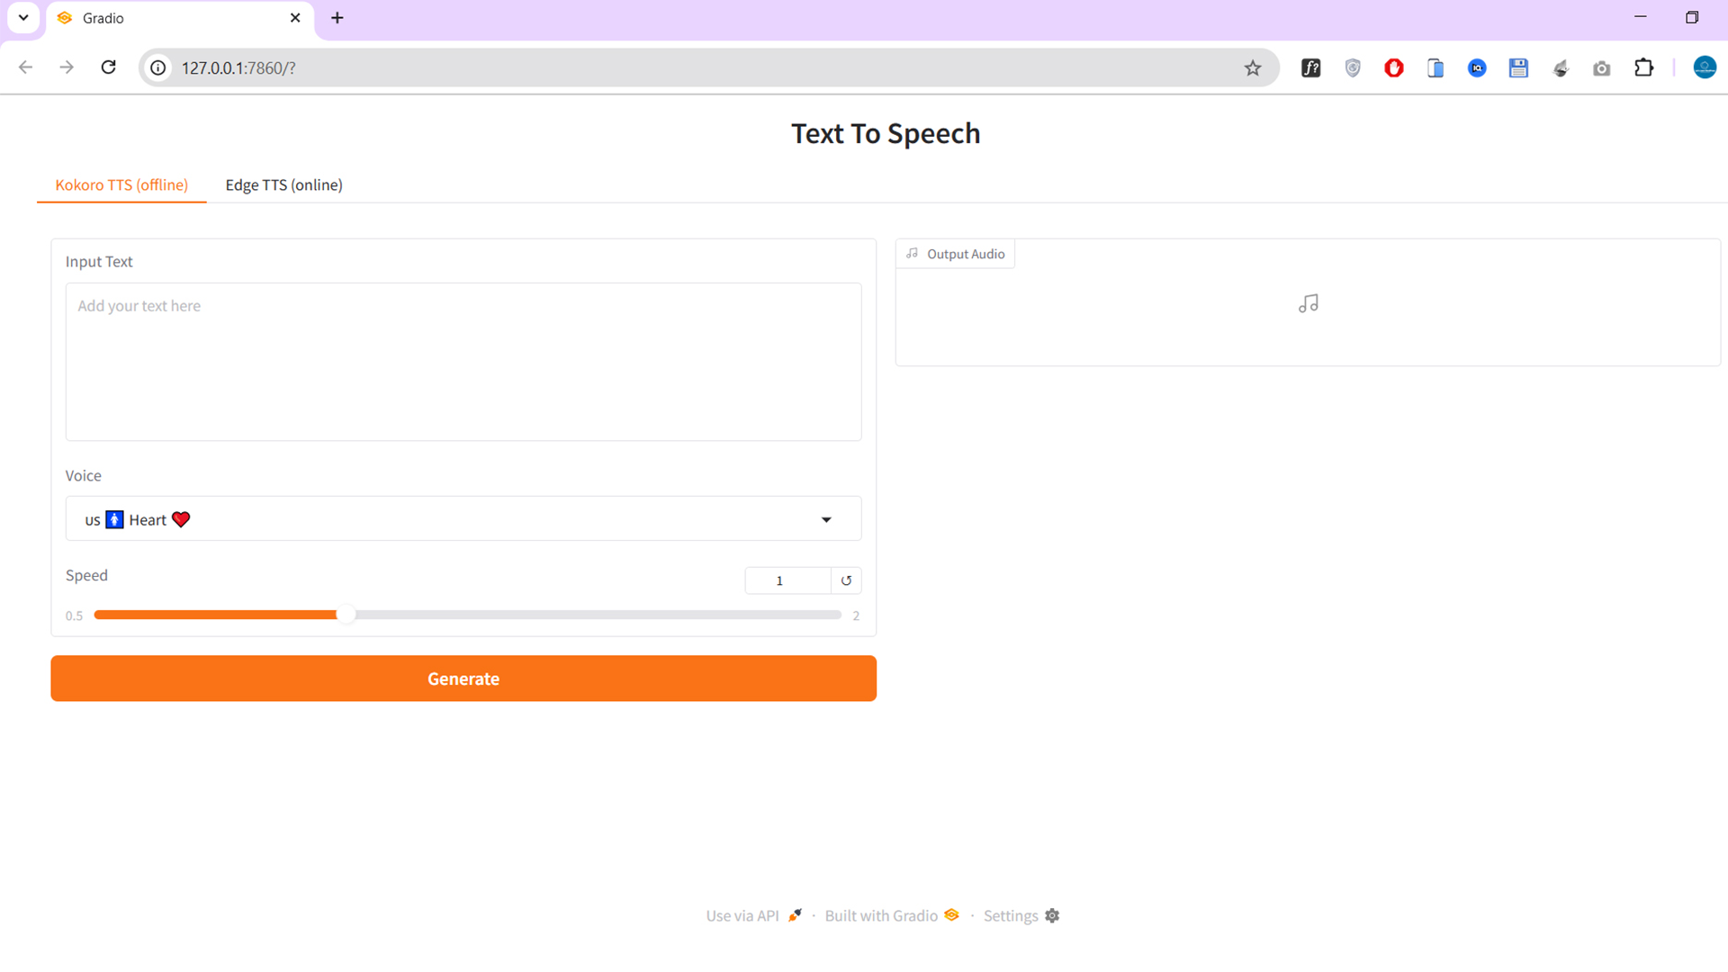The width and height of the screenshot is (1728, 972).
Task: Select the Kokoro TTS (offline) tab
Action: [121, 184]
